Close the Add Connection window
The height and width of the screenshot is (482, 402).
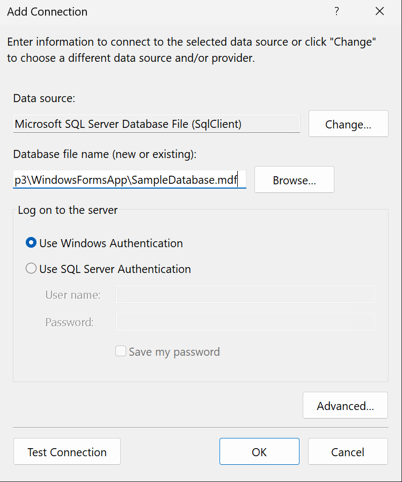(x=379, y=11)
